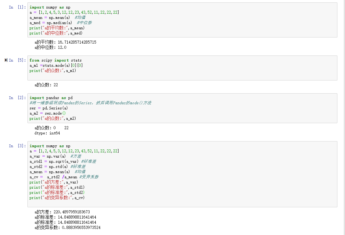Viewport: 345px width, 235px height.
Task: Click the run-cell icon beside In [5]
Action: tap(6, 60)
